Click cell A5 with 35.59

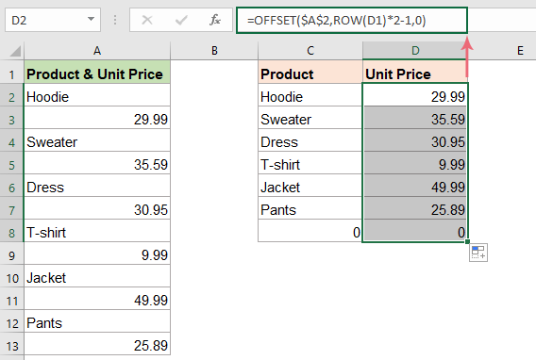click(97, 163)
